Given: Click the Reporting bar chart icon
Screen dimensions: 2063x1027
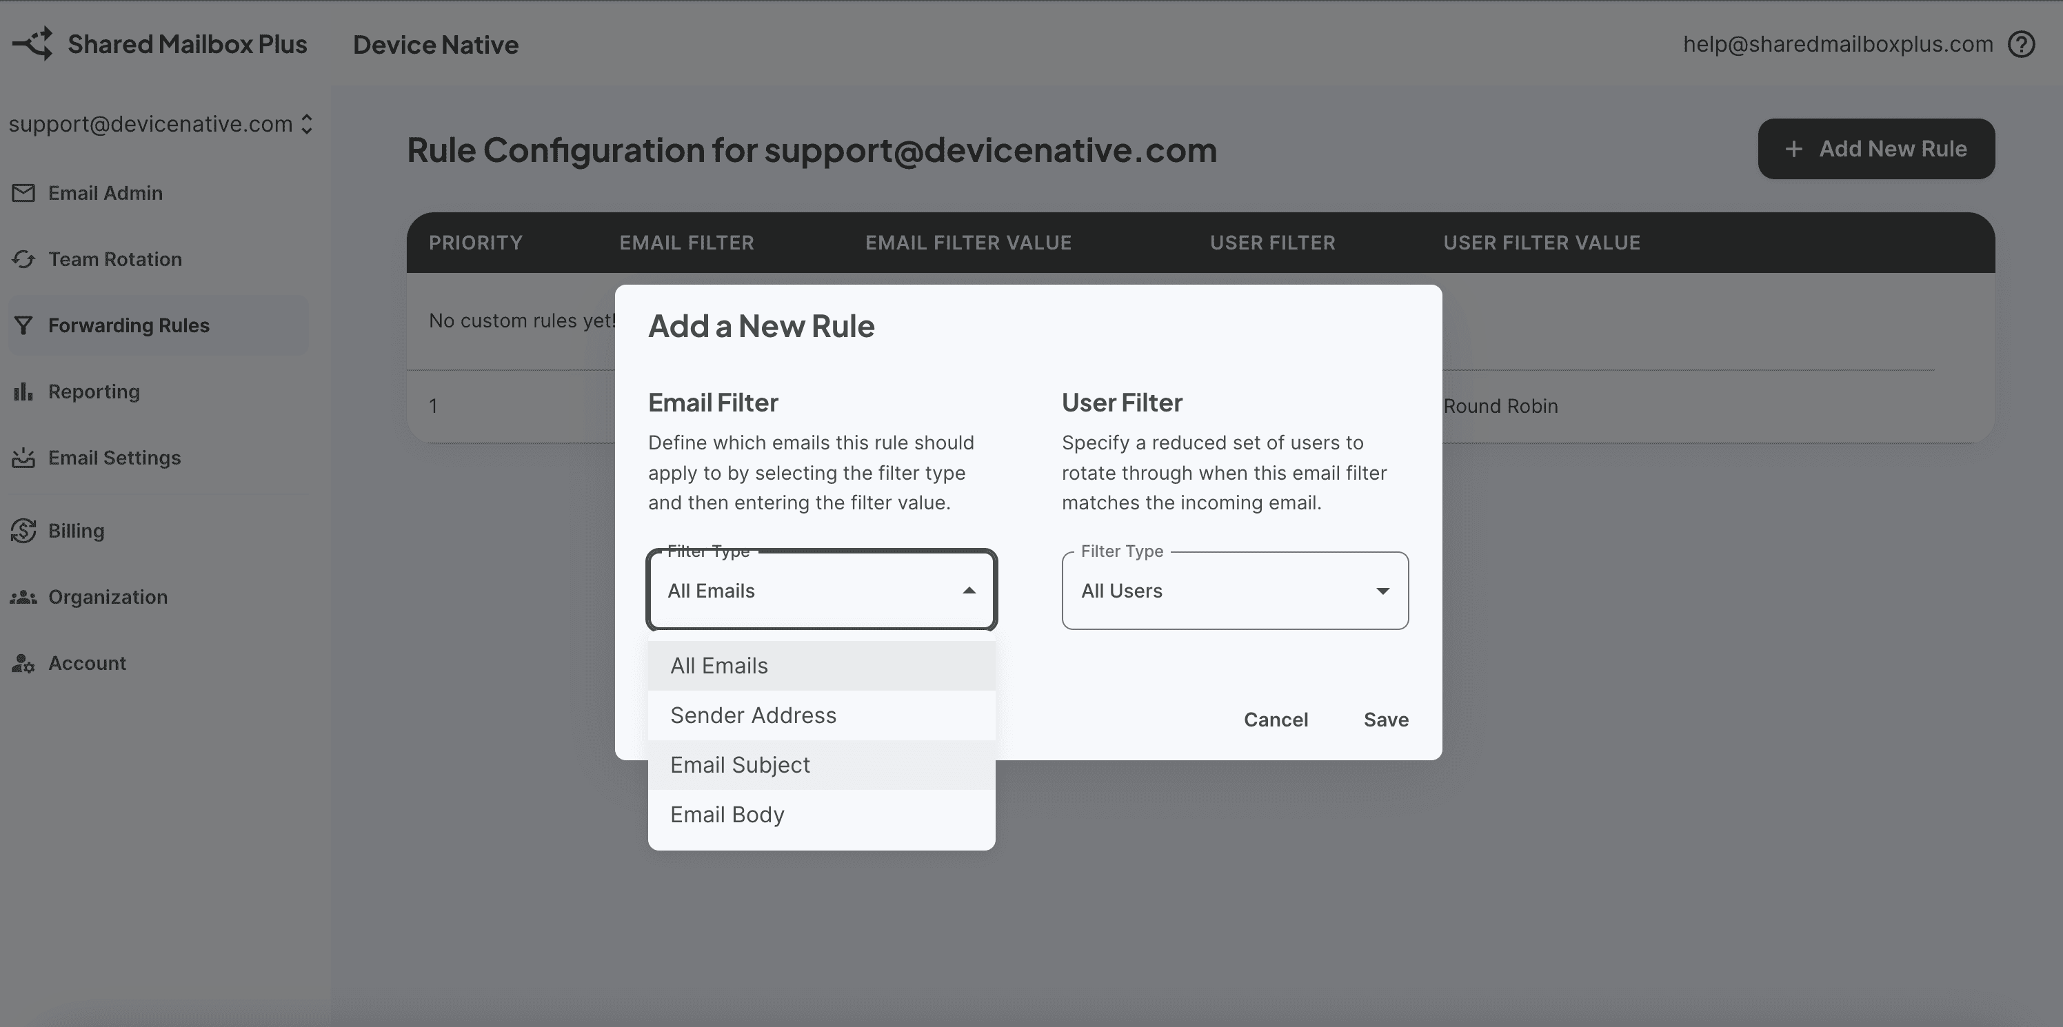Looking at the screenshot, I should pyautogui.click(x=23, y=392).
